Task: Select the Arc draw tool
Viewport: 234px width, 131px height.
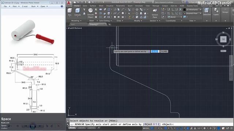Action: 123,9
